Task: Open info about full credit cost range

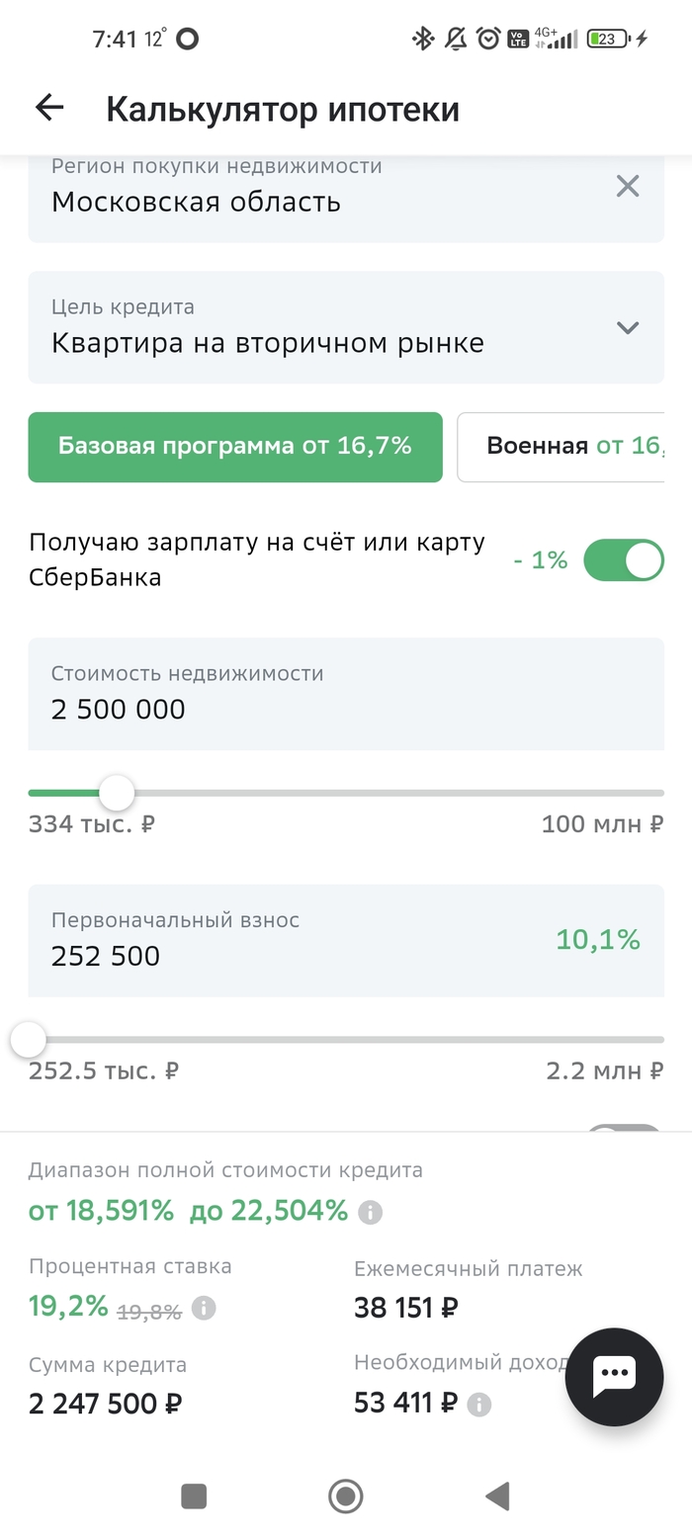Action: [x=371, y=1212]
